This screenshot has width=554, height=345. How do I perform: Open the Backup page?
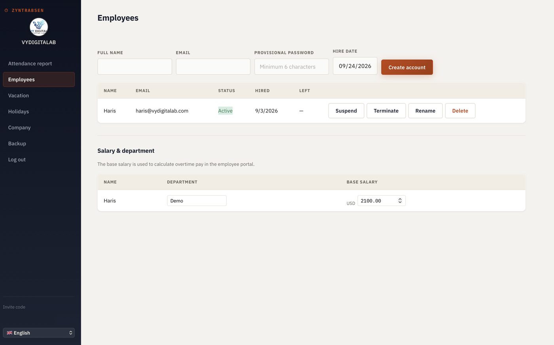point(39,143)
